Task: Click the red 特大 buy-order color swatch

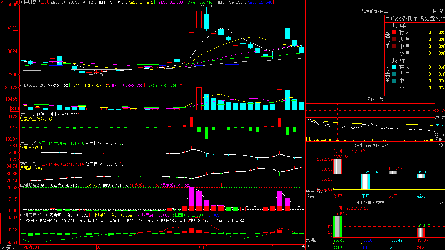Action: [394, 32]
